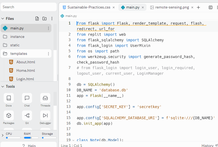Open the Packages tool

pos(9,118)
